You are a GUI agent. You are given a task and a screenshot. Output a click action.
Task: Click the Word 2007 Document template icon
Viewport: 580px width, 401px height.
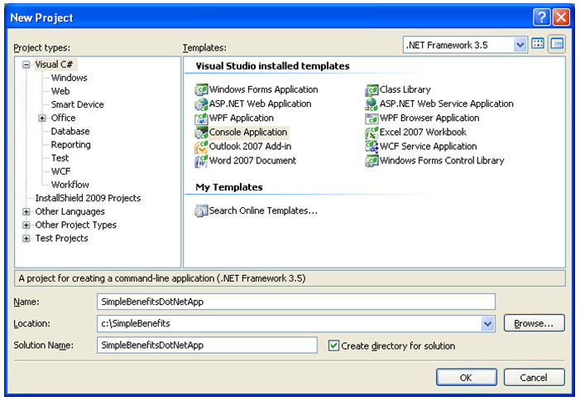[201, 161]
